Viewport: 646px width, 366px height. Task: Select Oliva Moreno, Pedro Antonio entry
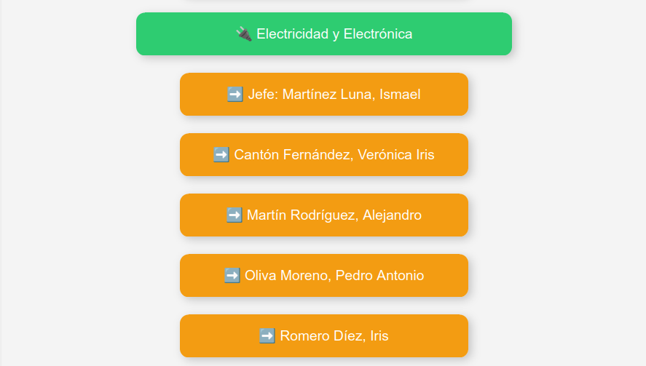pos(324,276)
